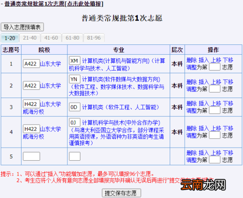Switch to the 41-60 tab

point(51,38)
